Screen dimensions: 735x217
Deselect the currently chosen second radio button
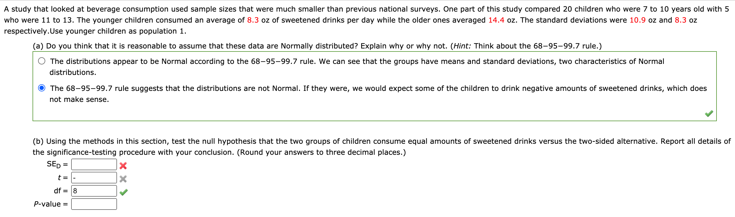coord(41,88)
